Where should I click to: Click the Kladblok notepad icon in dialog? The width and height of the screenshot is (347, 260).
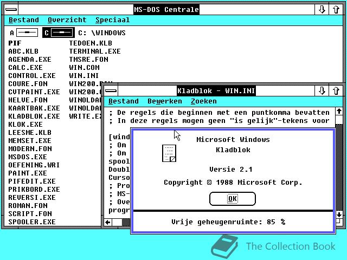pyautogui.click(x=169, y=153)
